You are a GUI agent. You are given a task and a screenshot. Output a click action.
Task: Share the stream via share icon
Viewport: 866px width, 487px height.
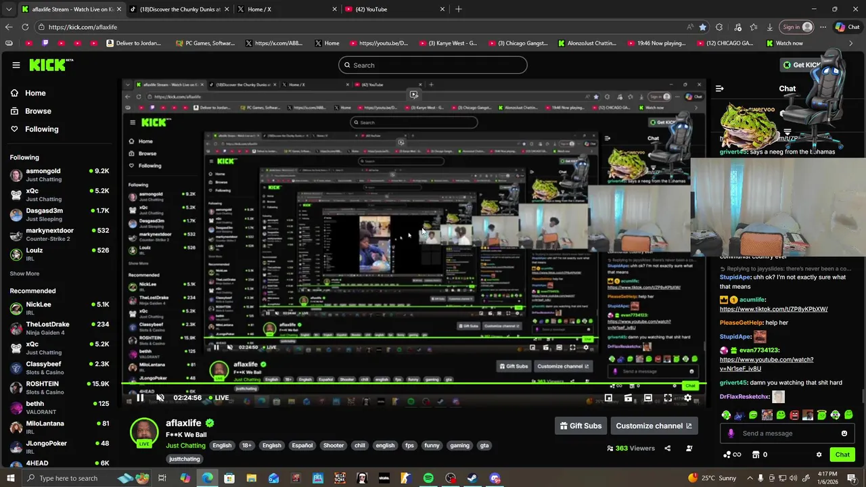point(668,448)
